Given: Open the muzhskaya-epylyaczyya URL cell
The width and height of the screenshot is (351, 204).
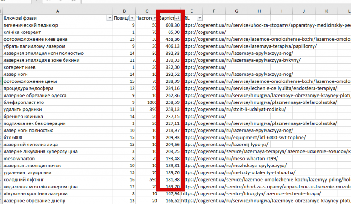Looking at the screenshot, I should [235, 166].
